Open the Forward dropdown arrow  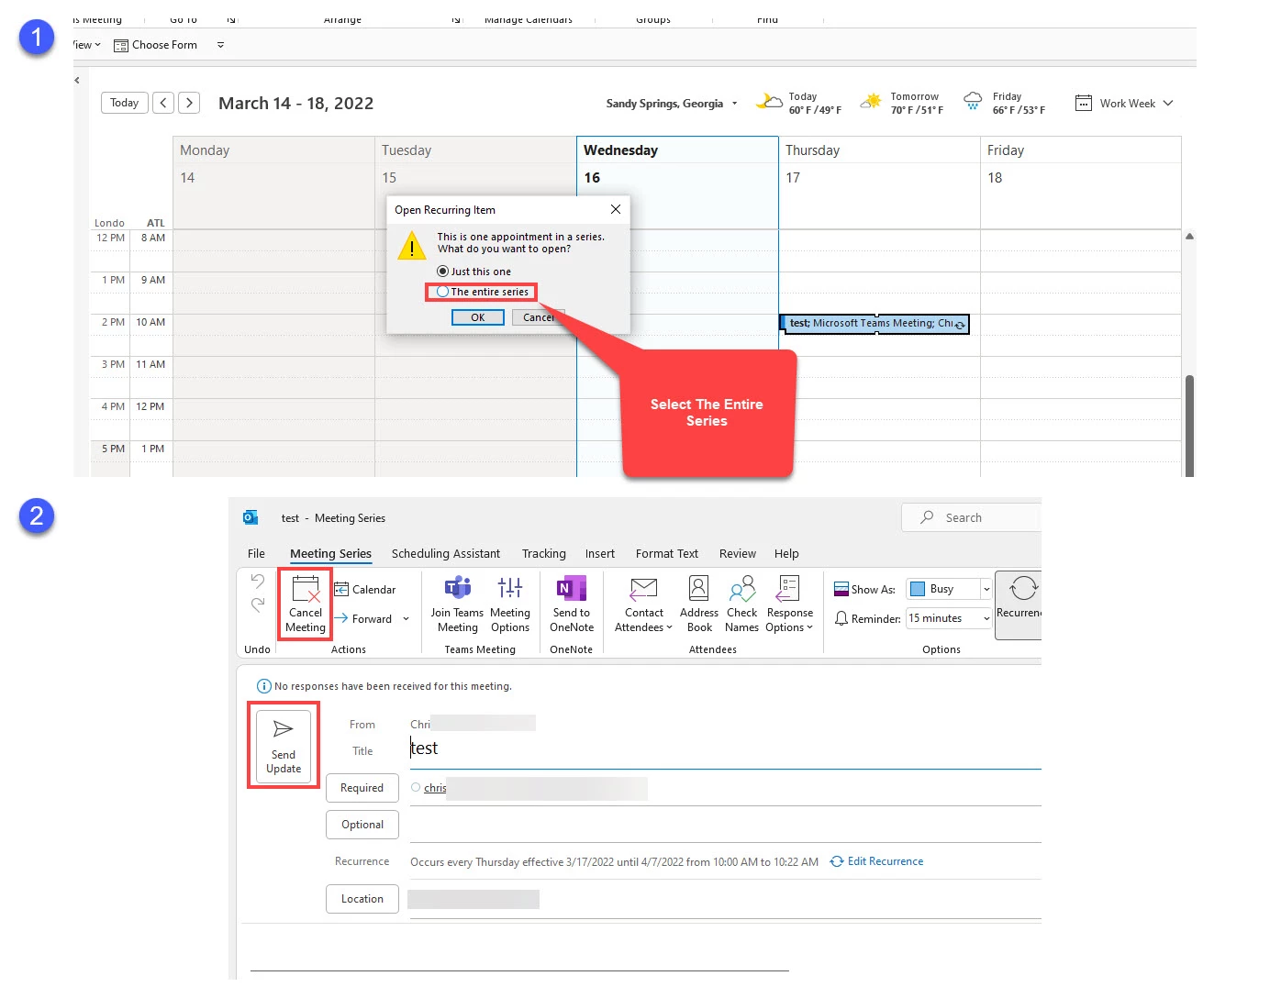406,619
